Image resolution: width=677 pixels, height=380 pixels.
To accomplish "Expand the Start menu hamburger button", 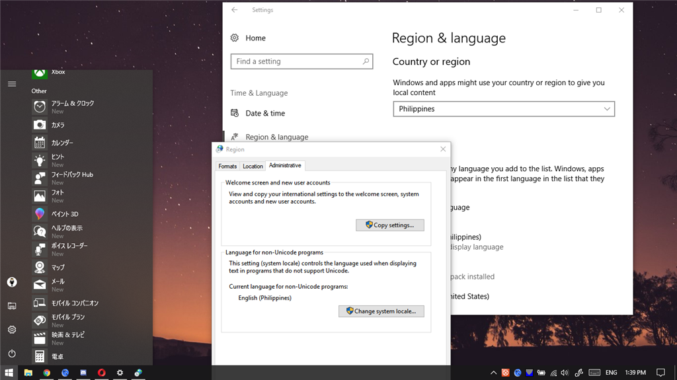I will coord(12,84).
